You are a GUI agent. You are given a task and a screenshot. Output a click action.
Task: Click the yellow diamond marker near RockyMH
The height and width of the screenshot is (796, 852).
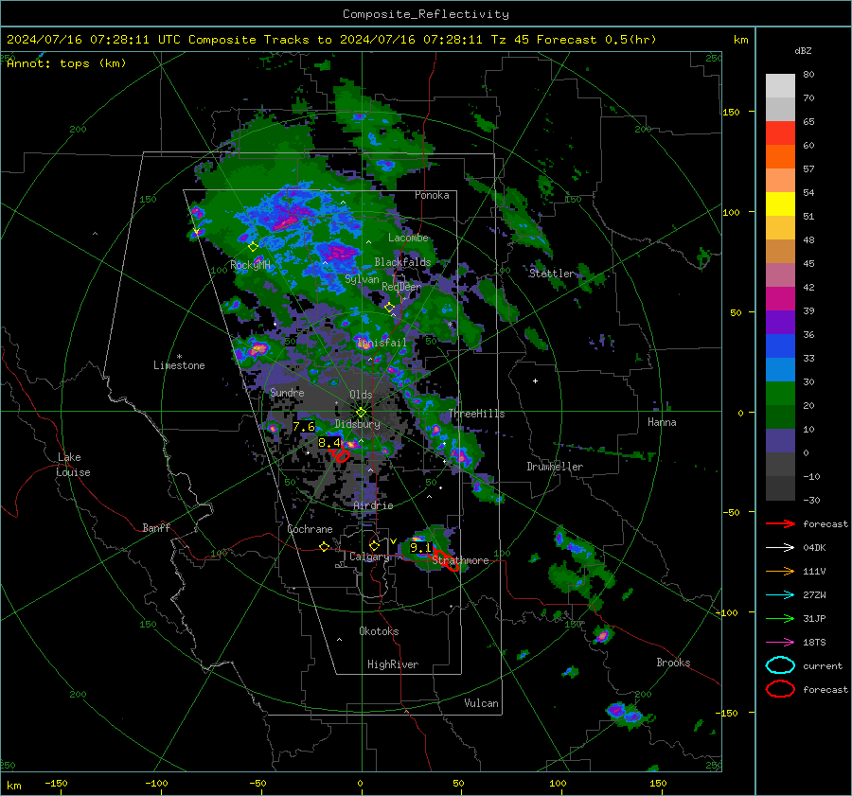point(253,247)
